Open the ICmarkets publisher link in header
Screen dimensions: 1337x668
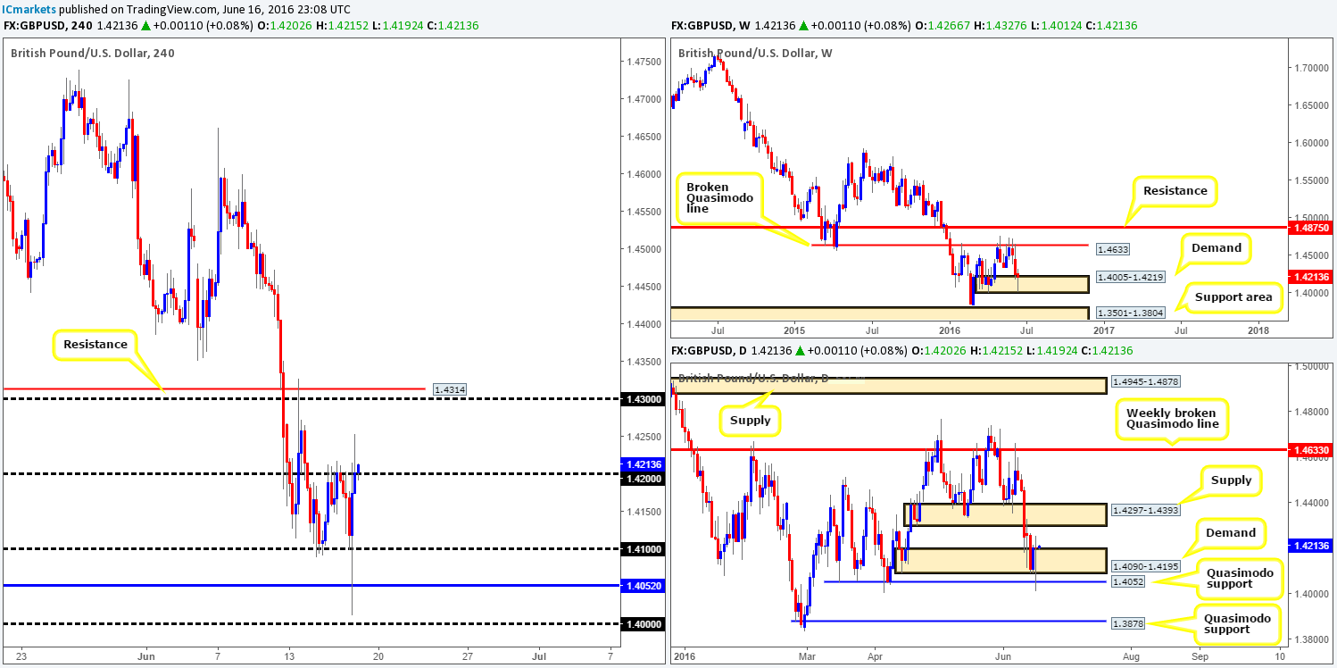click(x=30, y=8)
